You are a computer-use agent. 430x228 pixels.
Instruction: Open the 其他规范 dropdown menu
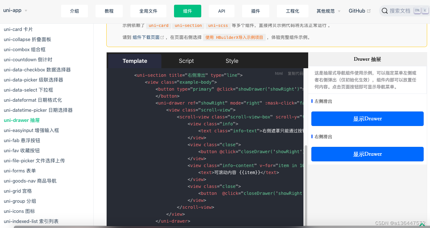328,11
